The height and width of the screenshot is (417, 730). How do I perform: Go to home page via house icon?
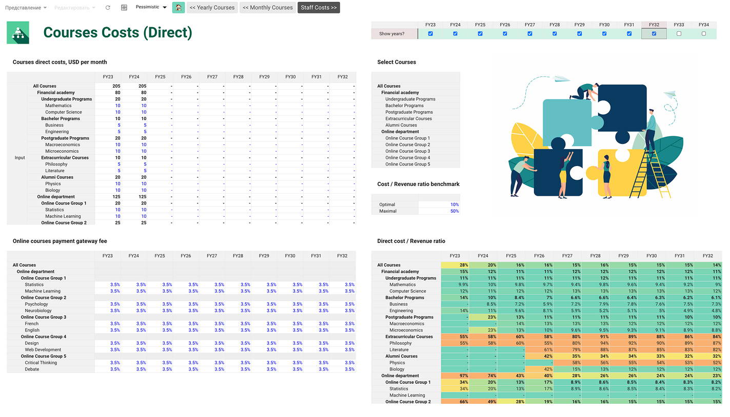point(179,8)
